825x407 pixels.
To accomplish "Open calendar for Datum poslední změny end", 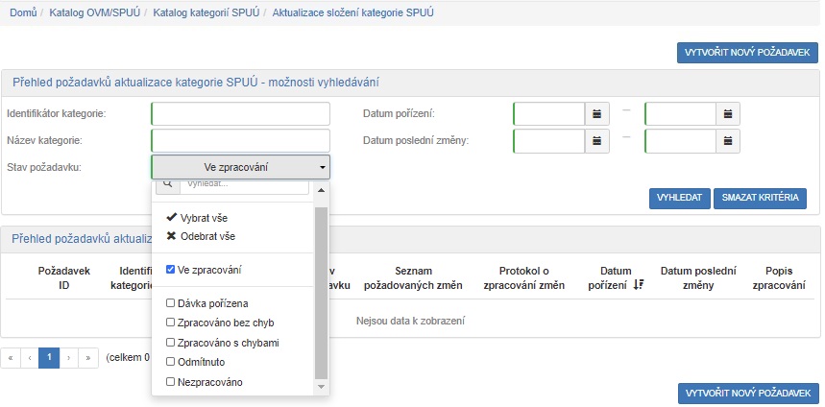I will point(728,141).
